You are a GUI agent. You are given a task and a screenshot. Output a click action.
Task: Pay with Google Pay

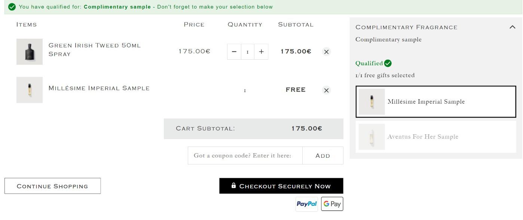tap(332, 204)
